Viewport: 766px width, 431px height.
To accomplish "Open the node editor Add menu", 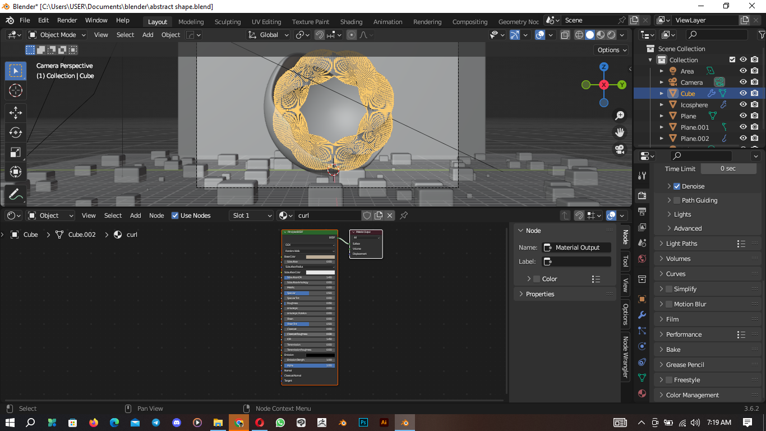I will pyautogui.click(x=136, y=215).
